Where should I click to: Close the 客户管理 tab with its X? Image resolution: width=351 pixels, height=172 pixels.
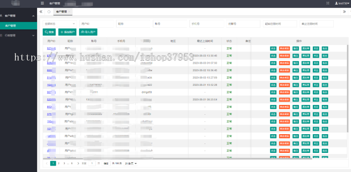point(70,12)
